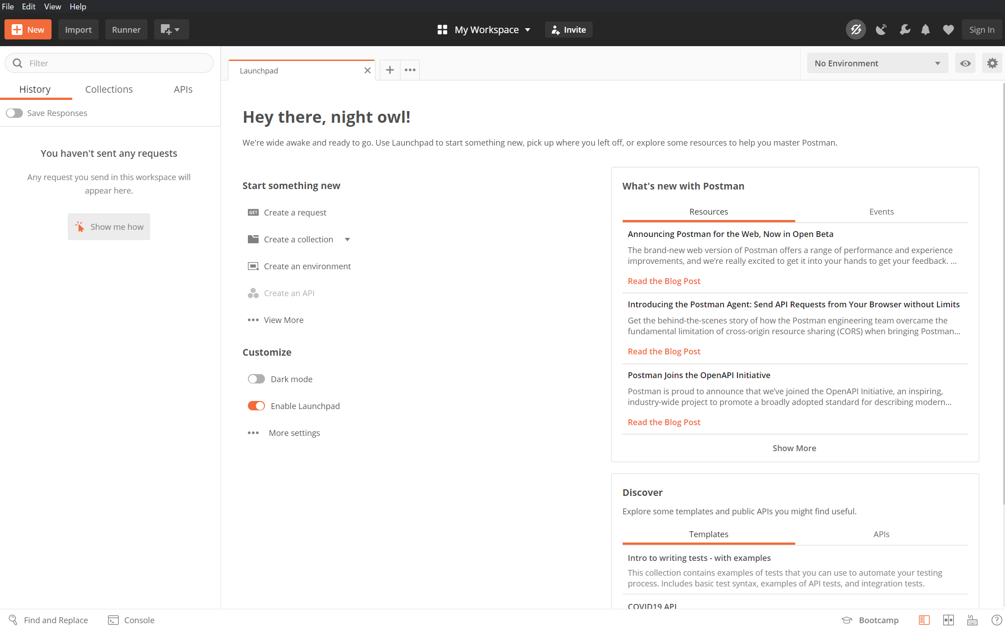
Task: Open keyboard shortcuts icon in status bar
Action: click(972, 620)
